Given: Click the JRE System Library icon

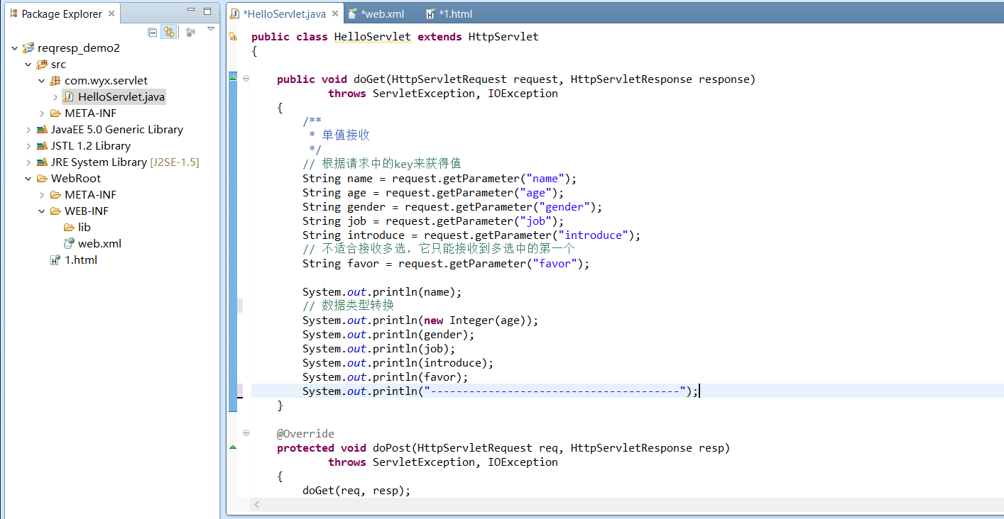Looking at the screenshot, I should 42,162.
